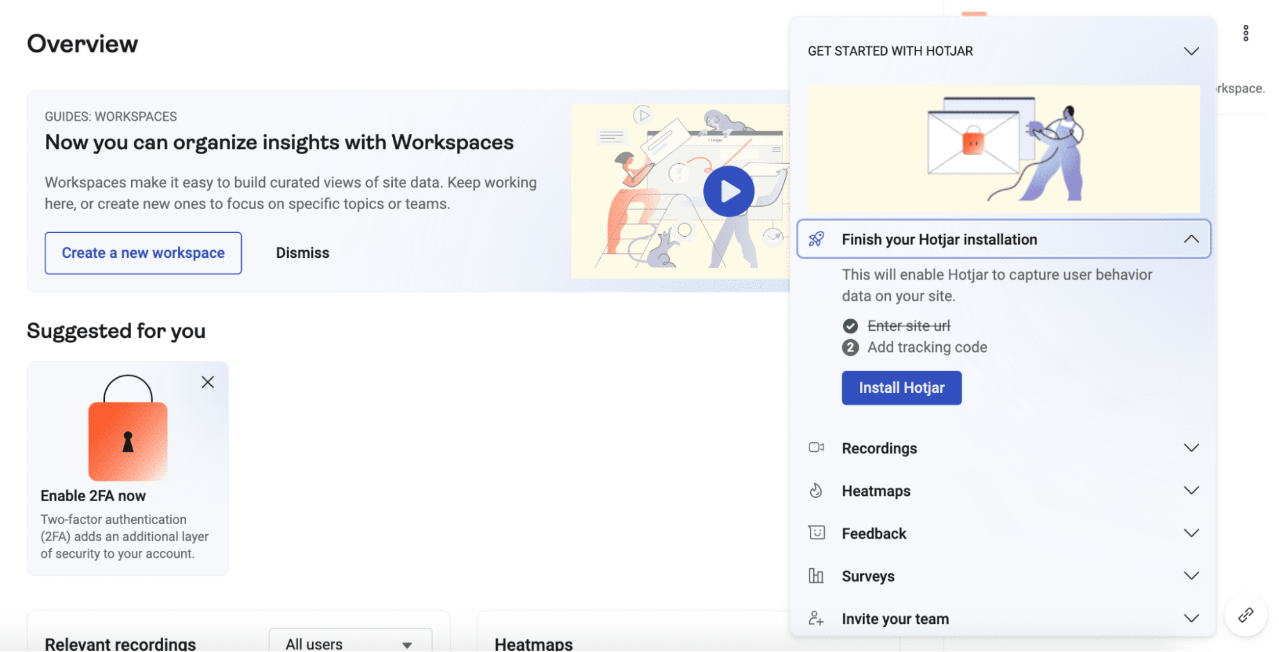Click the Surveys chart icon
This screenshot has width=1279, height=652.
point(816,576)
